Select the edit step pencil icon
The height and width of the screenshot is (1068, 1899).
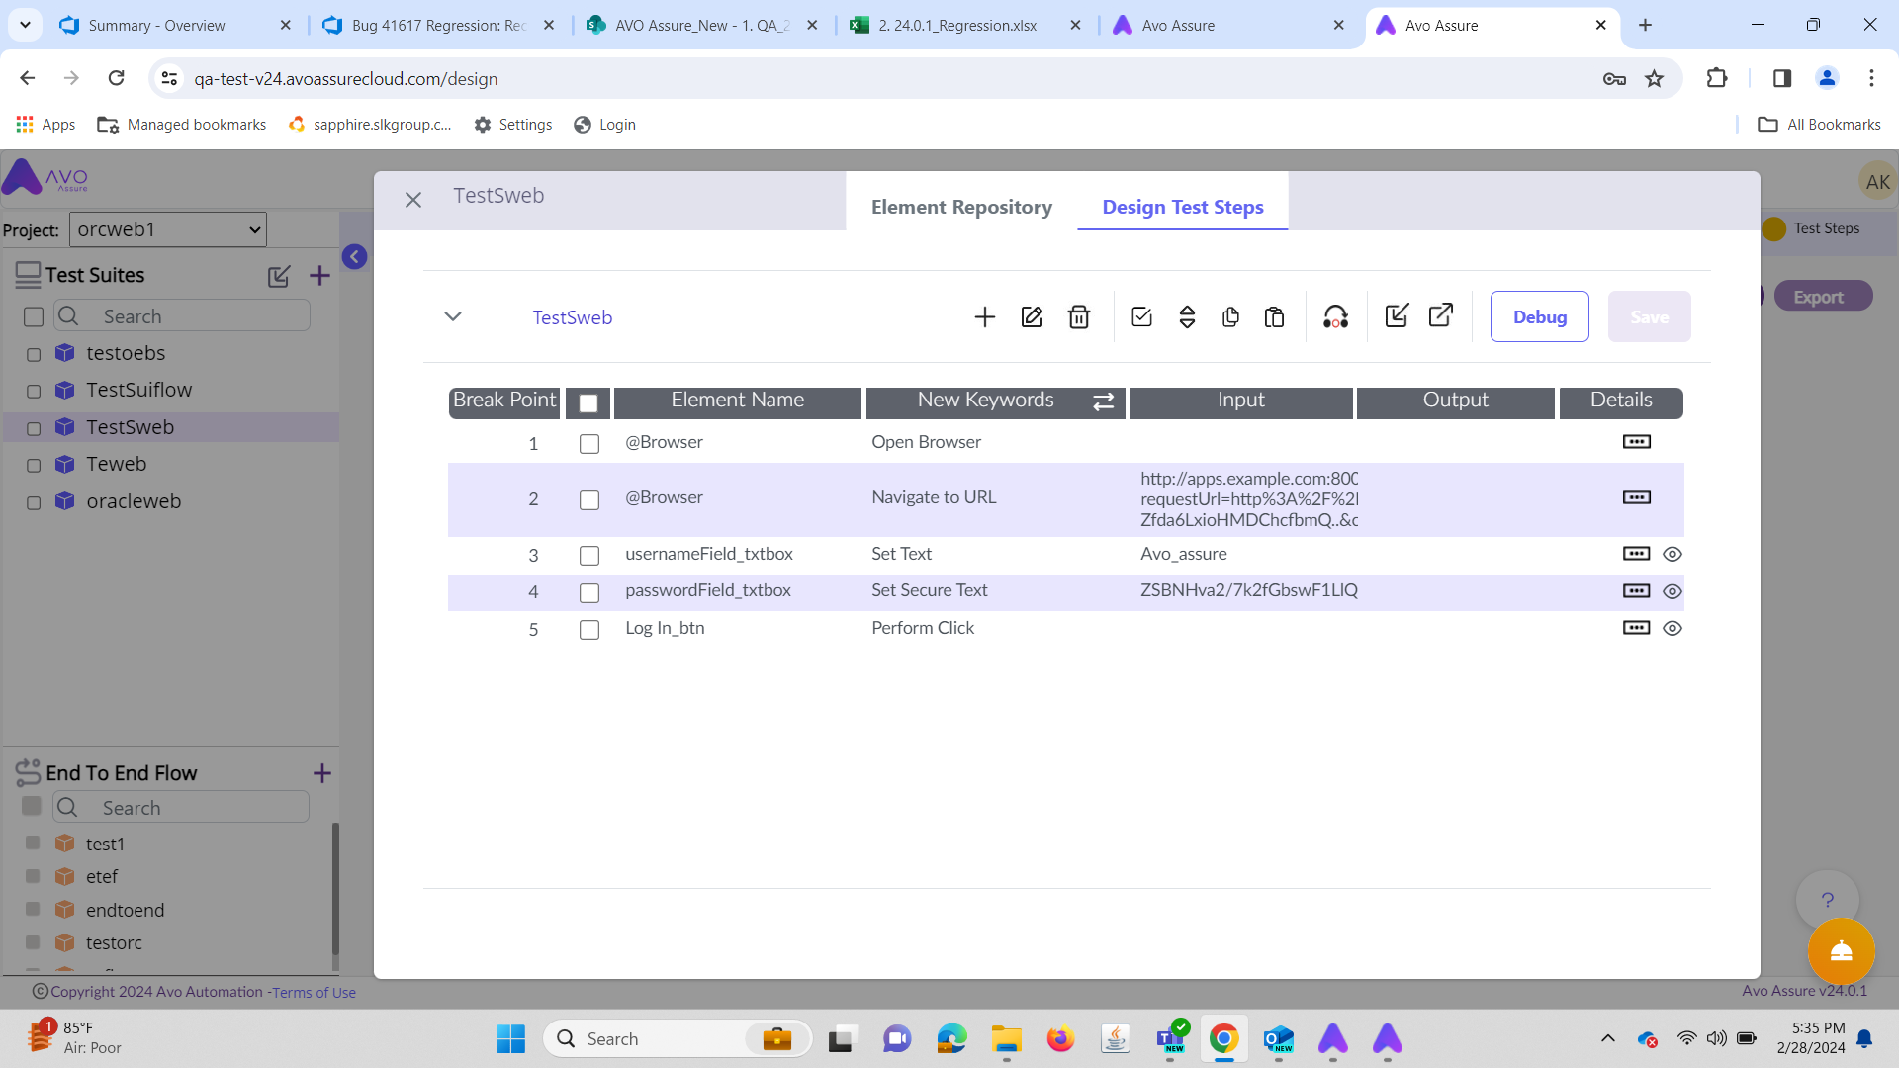1032,316
